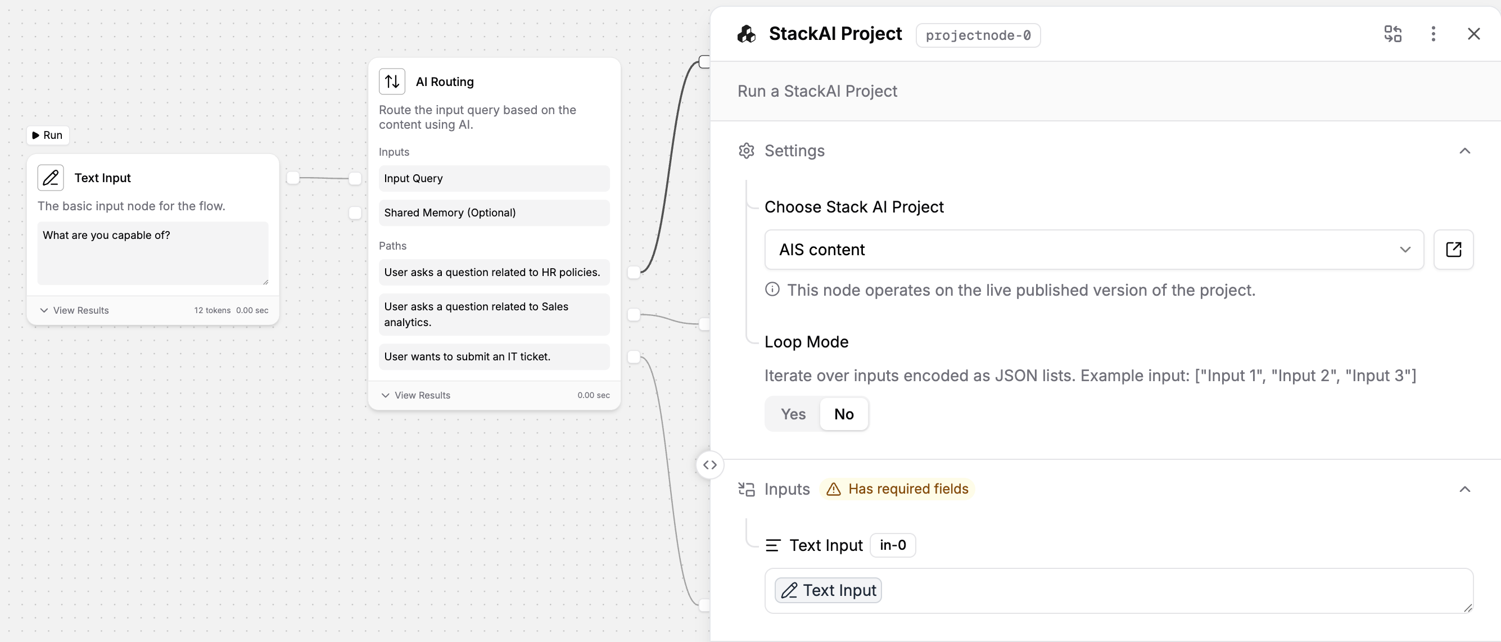Screen dimensions: 1501x642
Task: Expand View Results on Text Input node
Action: pos(75,310)
